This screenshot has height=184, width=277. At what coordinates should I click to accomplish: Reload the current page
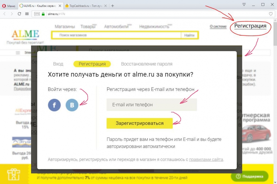(19, 14)
